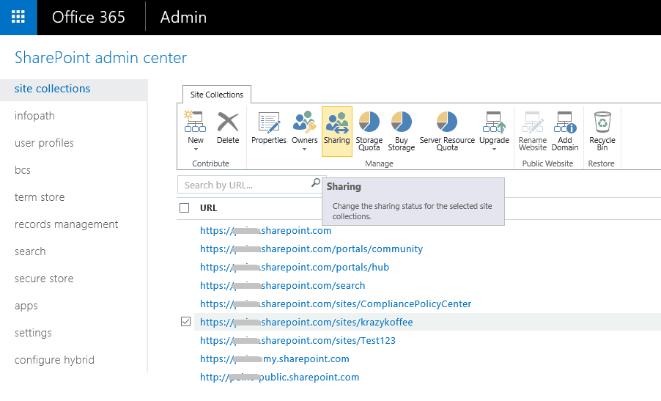
Task: Switch to the Site Collections ribbon tab
Action: point(217,95)
